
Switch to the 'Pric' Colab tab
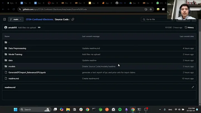pos(65,3)
